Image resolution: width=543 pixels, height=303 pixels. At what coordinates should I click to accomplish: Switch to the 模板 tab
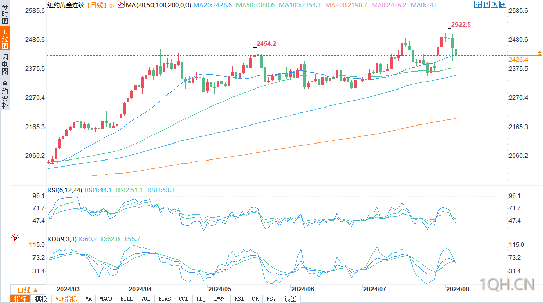click(x=41, y=299)
